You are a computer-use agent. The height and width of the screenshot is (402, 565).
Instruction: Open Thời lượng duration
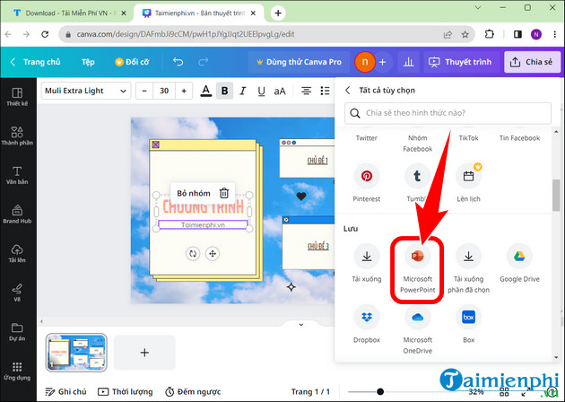pyautogui.click(x=126, y=391)
